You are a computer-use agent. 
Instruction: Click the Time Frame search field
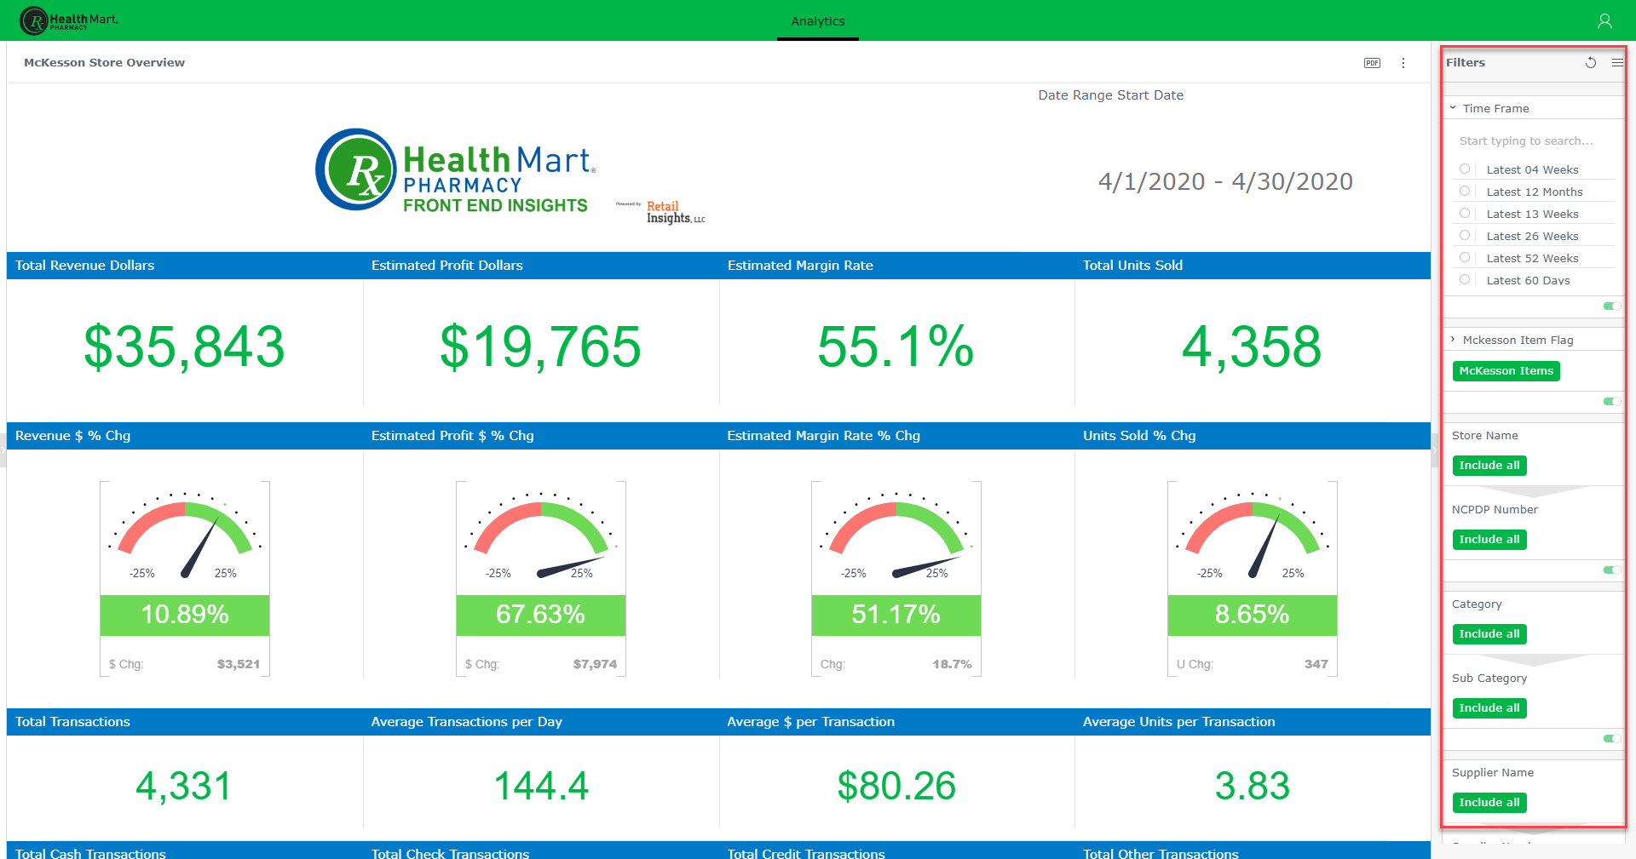[x=1534, y=141]
